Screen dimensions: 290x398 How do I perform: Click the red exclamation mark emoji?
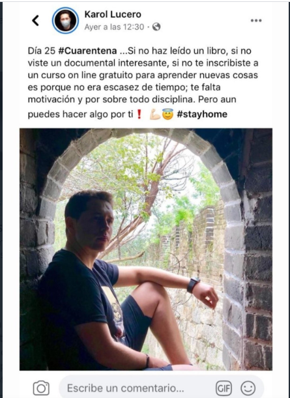pyautogui.click(x=139, y=115)
